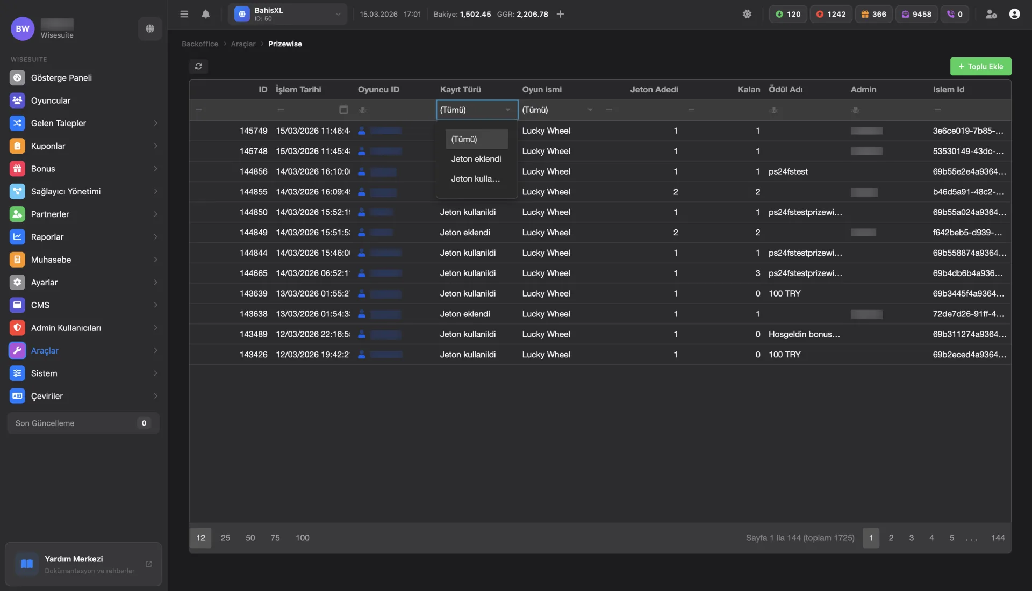
Task: Open the Kuponlar coupons icon
Action: 17,146
